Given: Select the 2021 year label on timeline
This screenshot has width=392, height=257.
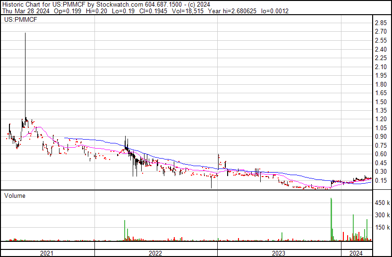Looking at the screenshot, I should coord(46,253).
